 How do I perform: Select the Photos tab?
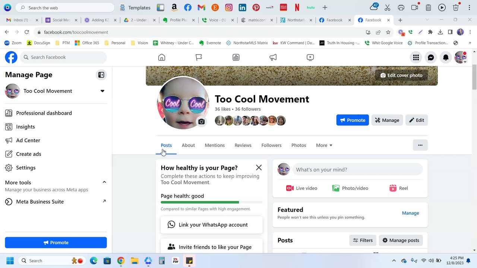tap(298, 145)
